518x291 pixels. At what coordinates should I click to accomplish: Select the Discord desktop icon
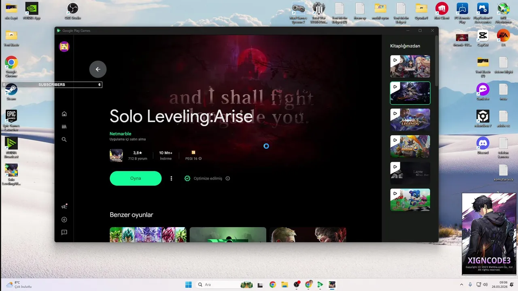pos(483,146)
